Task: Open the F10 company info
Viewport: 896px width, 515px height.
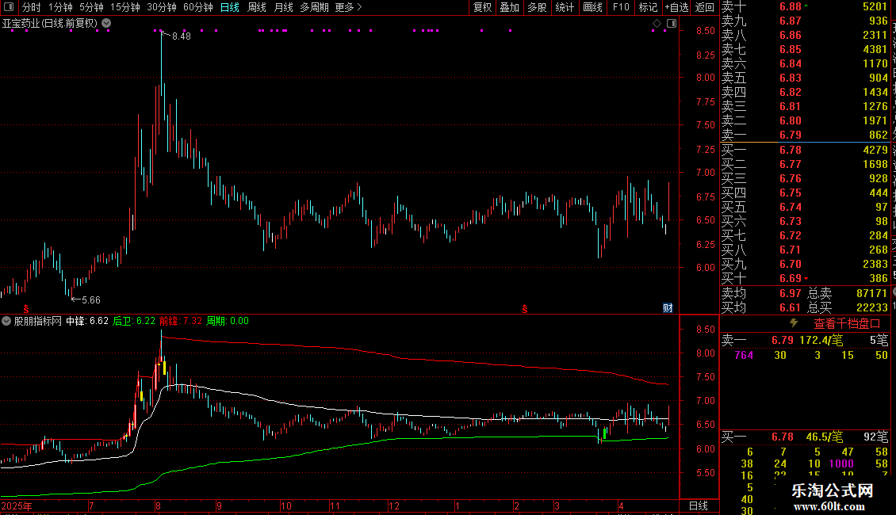Action: [621, 7]
